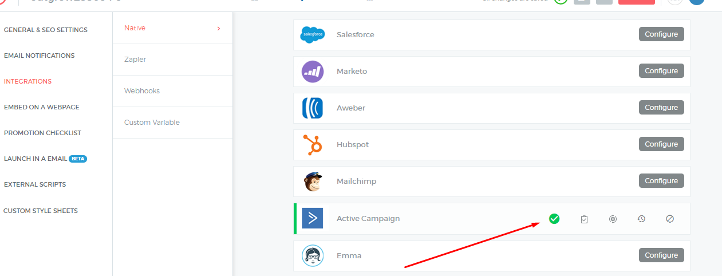Viewport: 722px width, 276px height.
Task: Select the Integrations menu item
Action: [x=27, y=81]
